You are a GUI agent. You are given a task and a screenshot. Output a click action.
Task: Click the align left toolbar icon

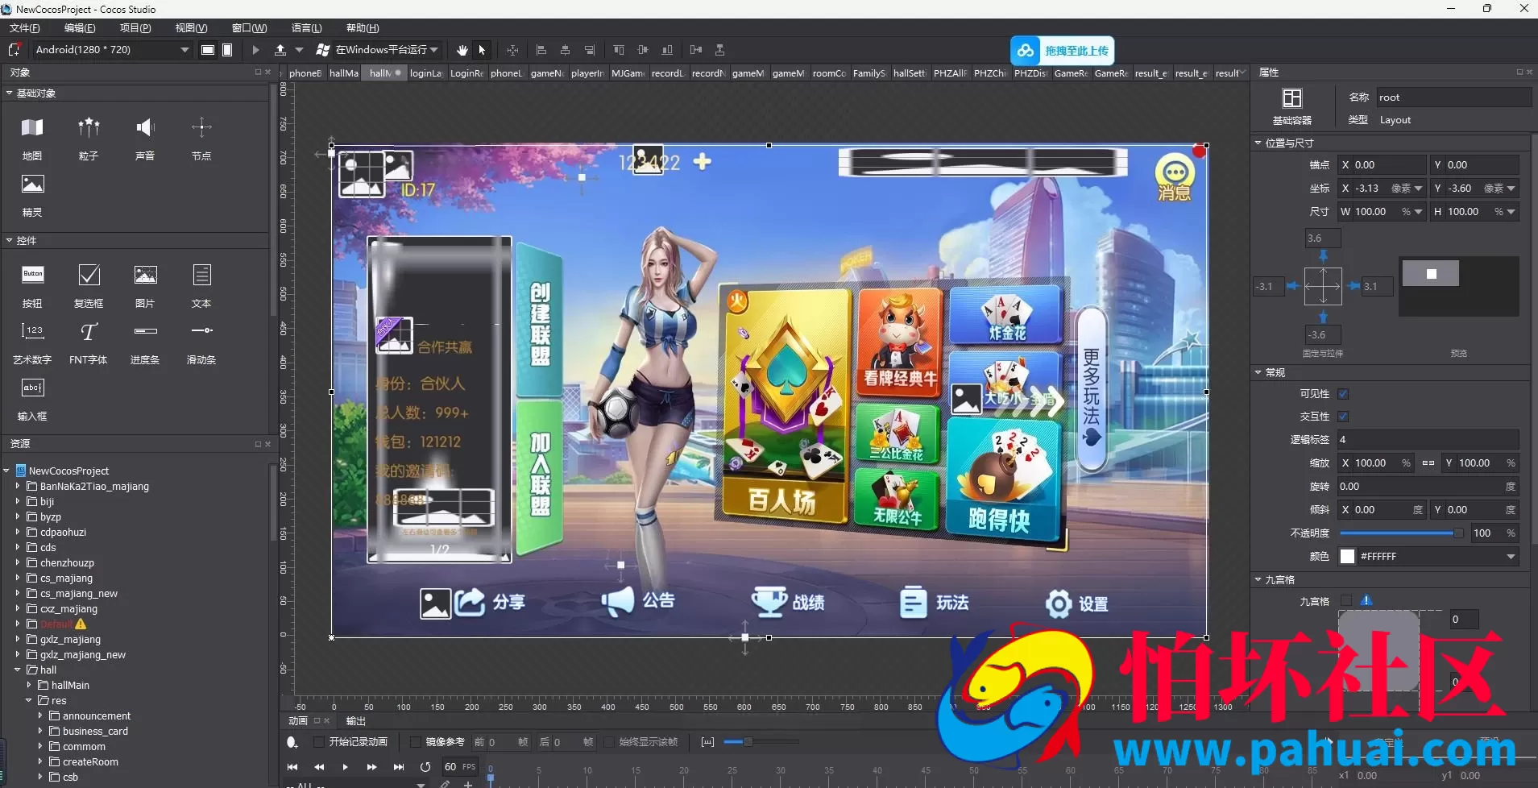pyautogui.click(x=541, y=50)
